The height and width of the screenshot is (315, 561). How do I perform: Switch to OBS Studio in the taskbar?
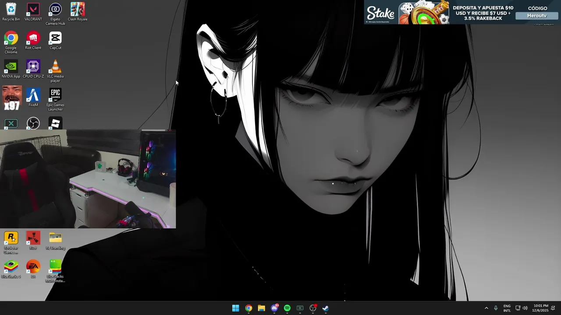(x=313, y=308)
